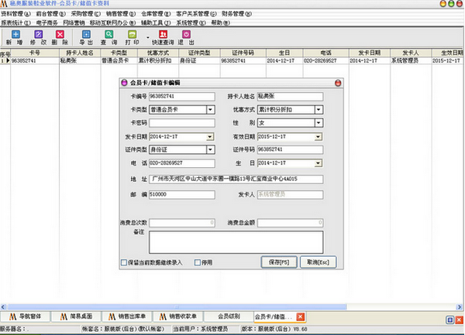This screenshot has height=335, width=465.
Task: Select table cell 普通会员卡 in the grid
Action: point(119,60)
